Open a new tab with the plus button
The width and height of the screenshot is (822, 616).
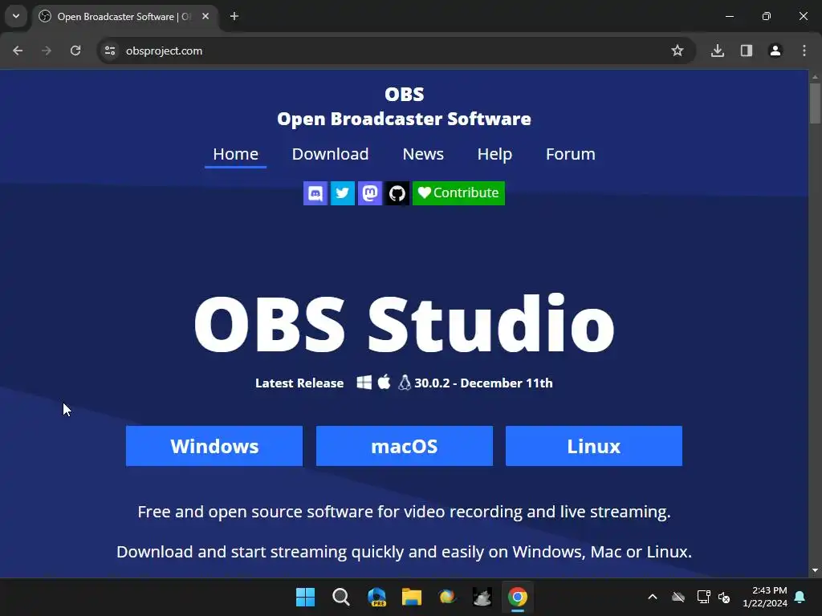tap(234, 17)
